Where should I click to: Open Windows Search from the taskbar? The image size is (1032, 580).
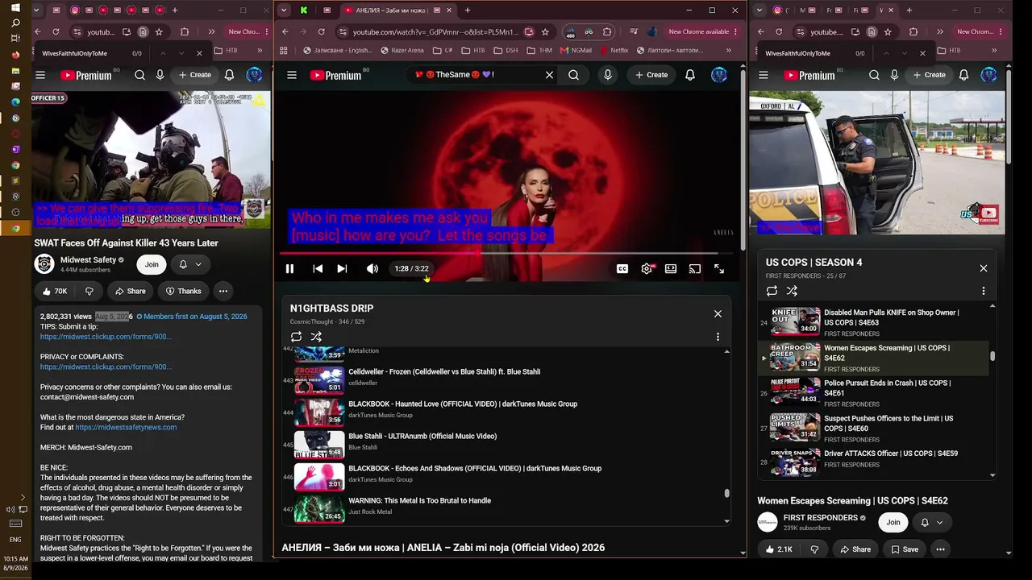15,23
